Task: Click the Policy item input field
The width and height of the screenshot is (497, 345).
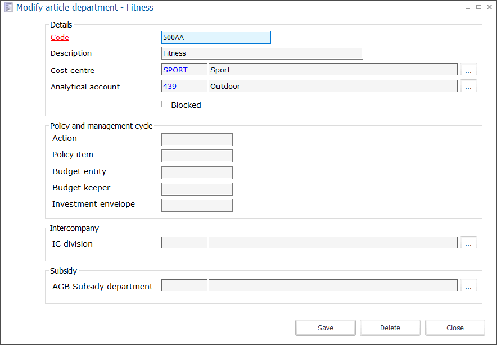Action: click(x=196, y=156)
